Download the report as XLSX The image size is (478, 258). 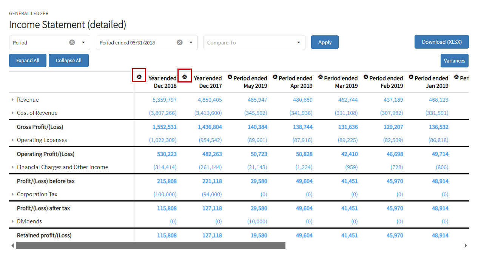click(x=442, y=42)
